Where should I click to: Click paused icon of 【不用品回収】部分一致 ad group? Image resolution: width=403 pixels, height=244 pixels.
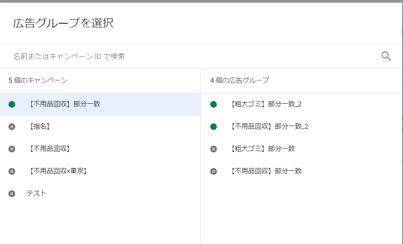coord(214,172)
